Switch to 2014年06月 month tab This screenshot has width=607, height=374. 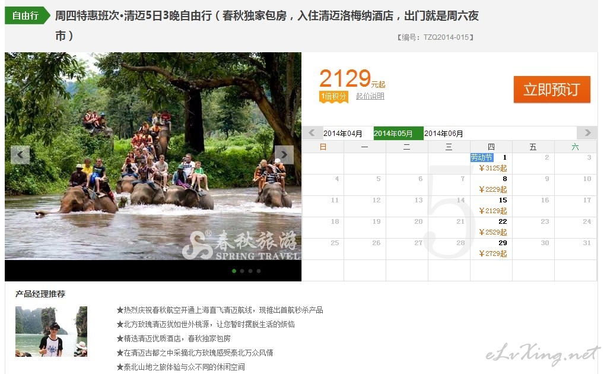pos(444,134)
